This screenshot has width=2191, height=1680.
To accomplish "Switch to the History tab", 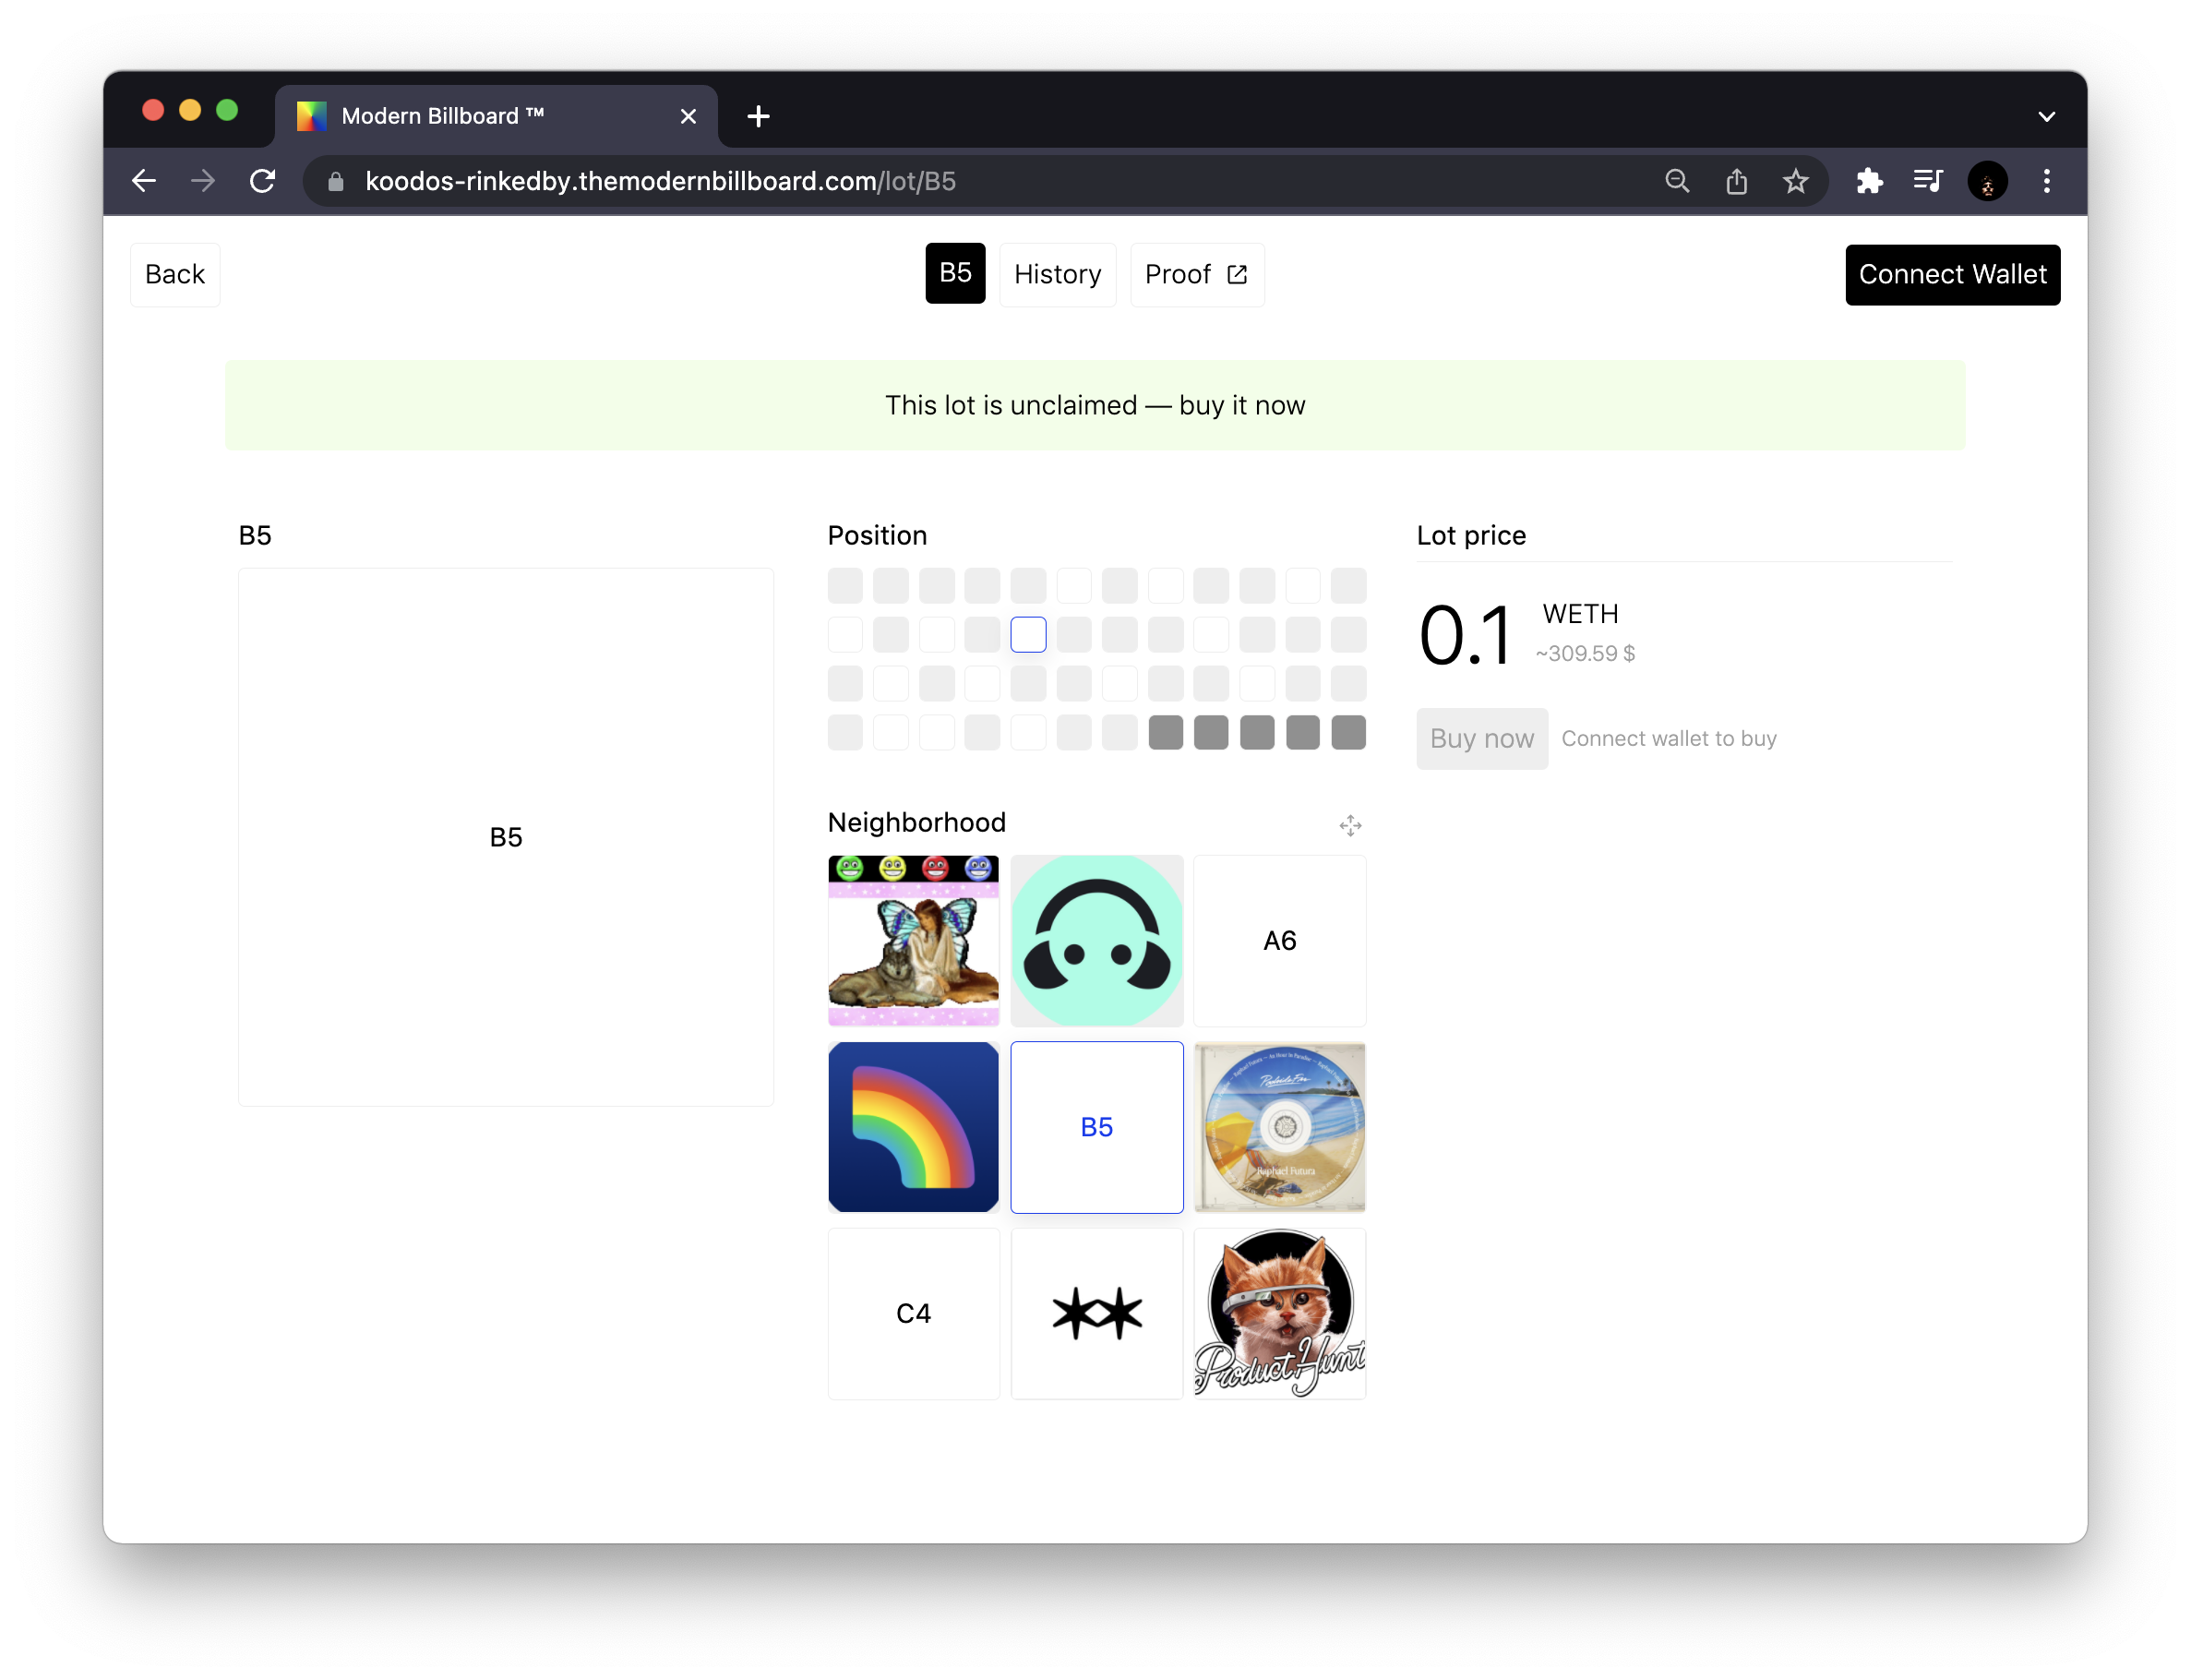I will point(1057,274).
